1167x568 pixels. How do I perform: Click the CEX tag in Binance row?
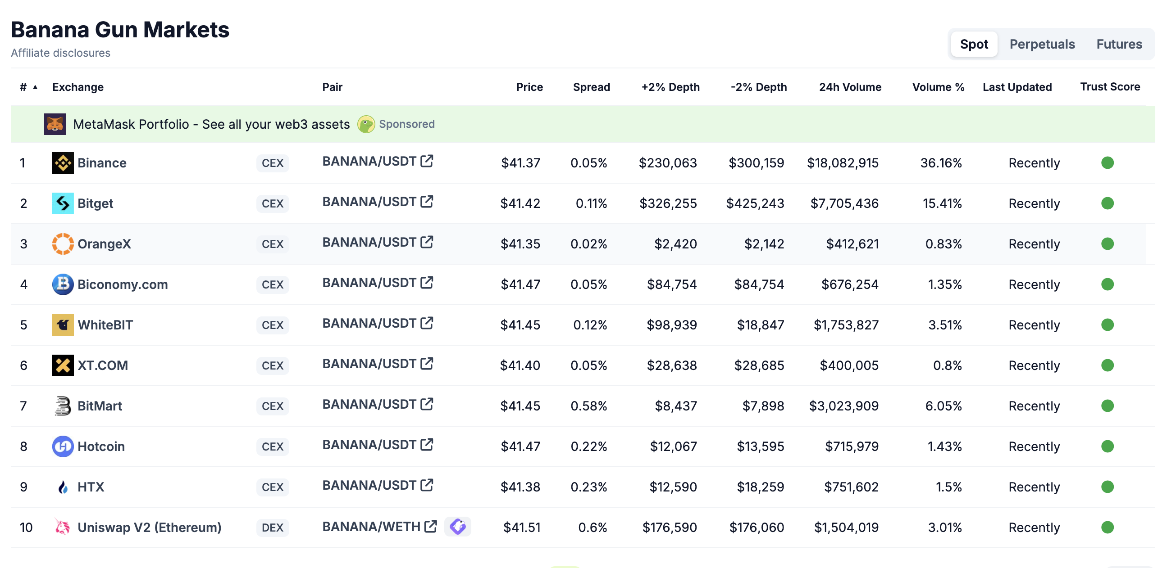273,163
